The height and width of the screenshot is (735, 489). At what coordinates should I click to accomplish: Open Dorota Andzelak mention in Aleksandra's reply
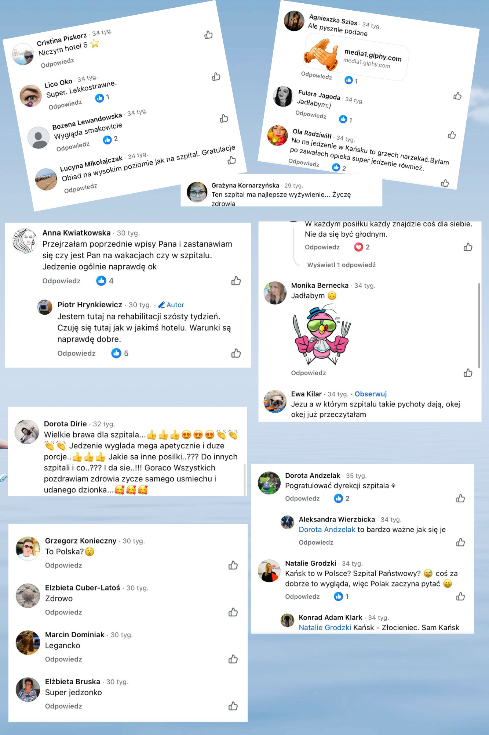pos(327,530)
